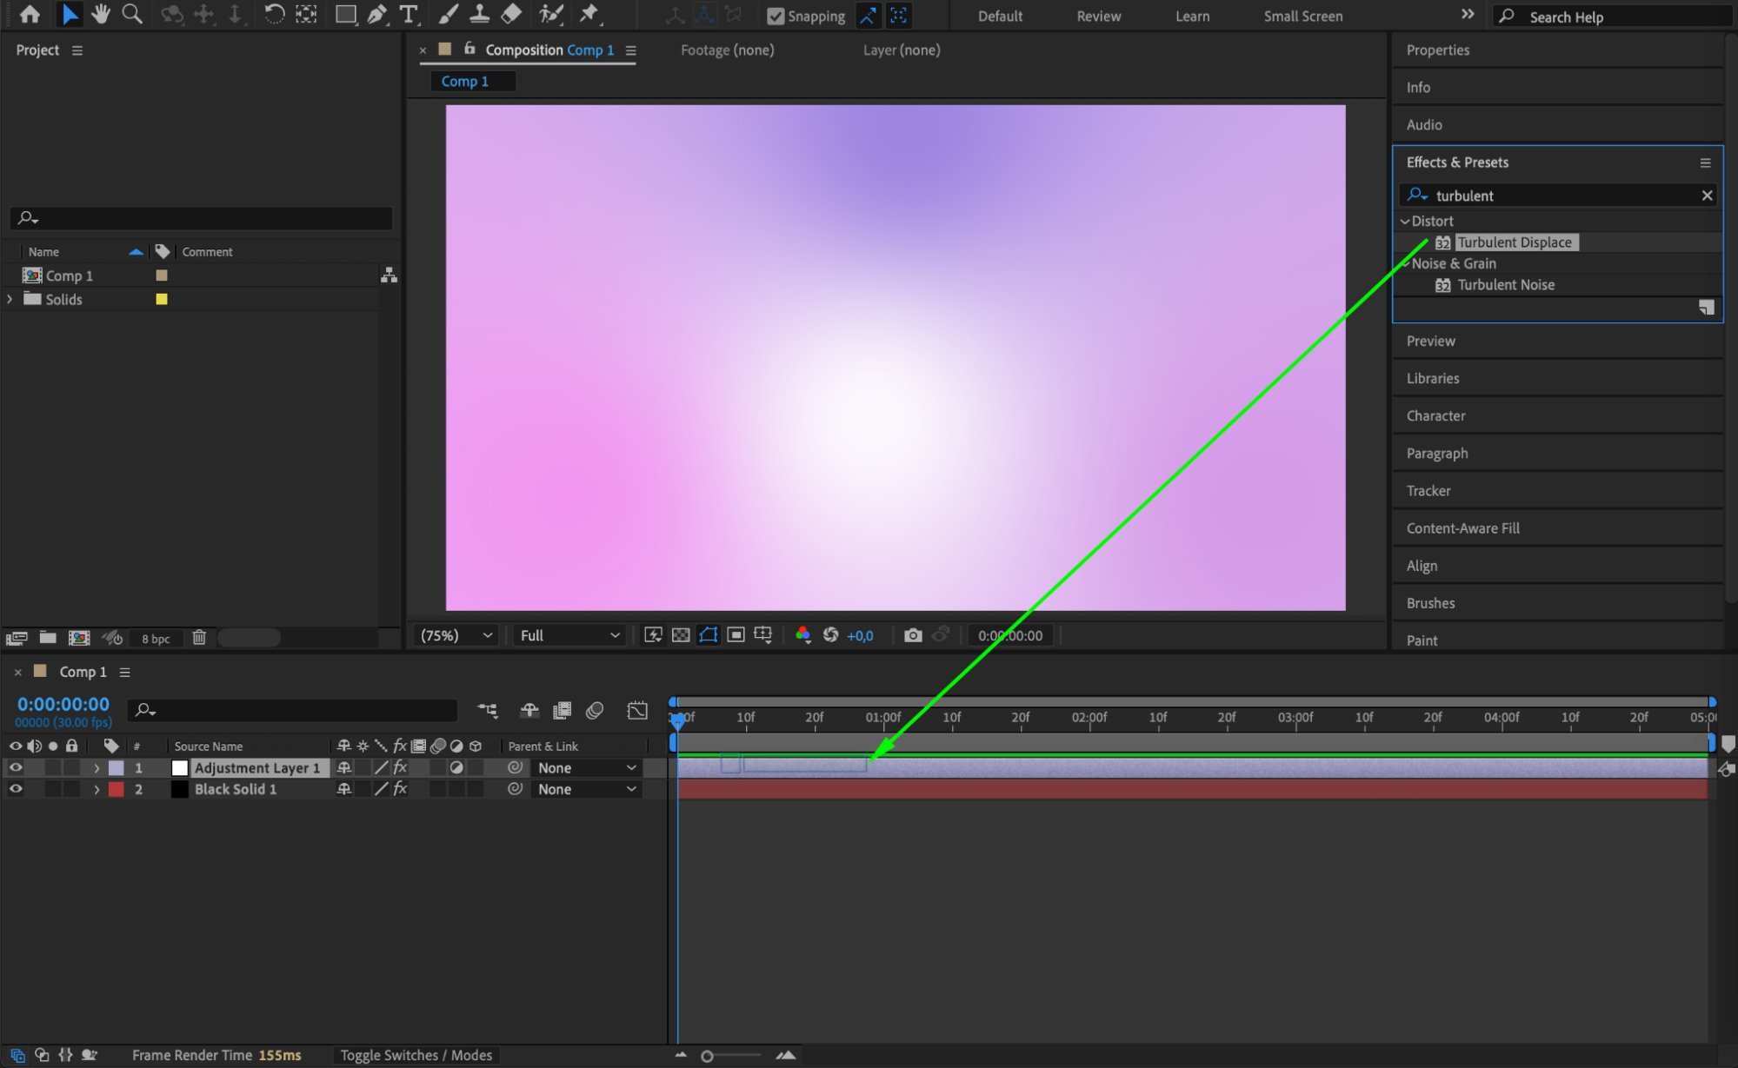Open the Full resolution dropdown
Screen dimensions: 1738x1068
point(569,635)
